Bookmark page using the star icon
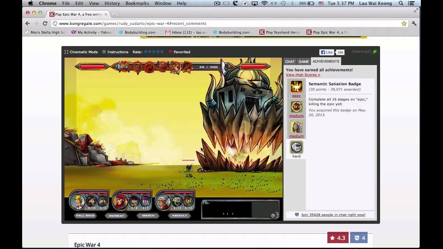The image size is (443, 249). coord(404,24)
